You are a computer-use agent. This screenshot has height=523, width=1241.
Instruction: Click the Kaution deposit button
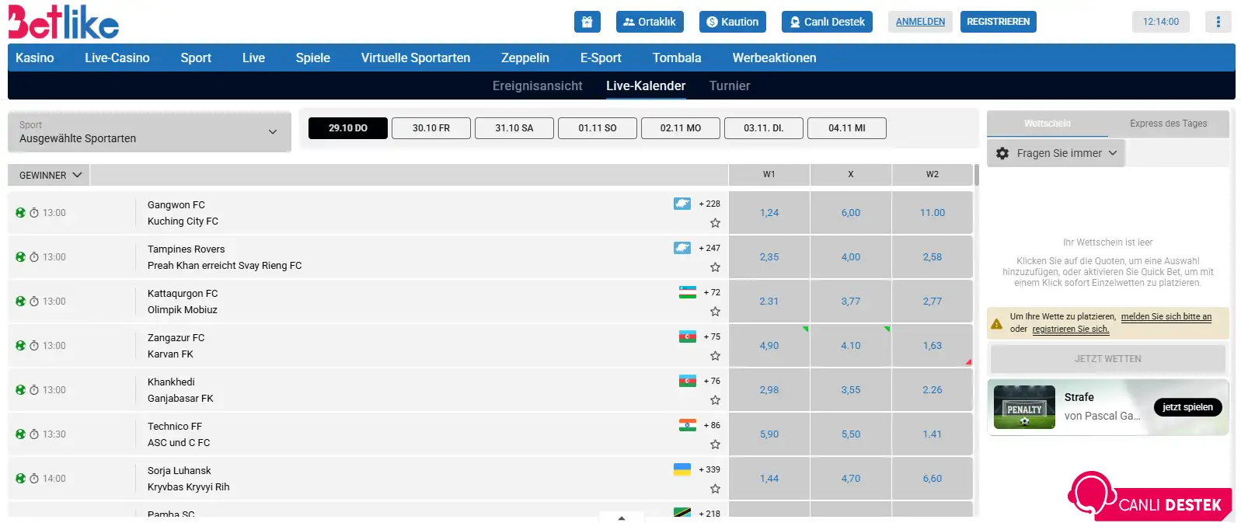pos(733,22)
